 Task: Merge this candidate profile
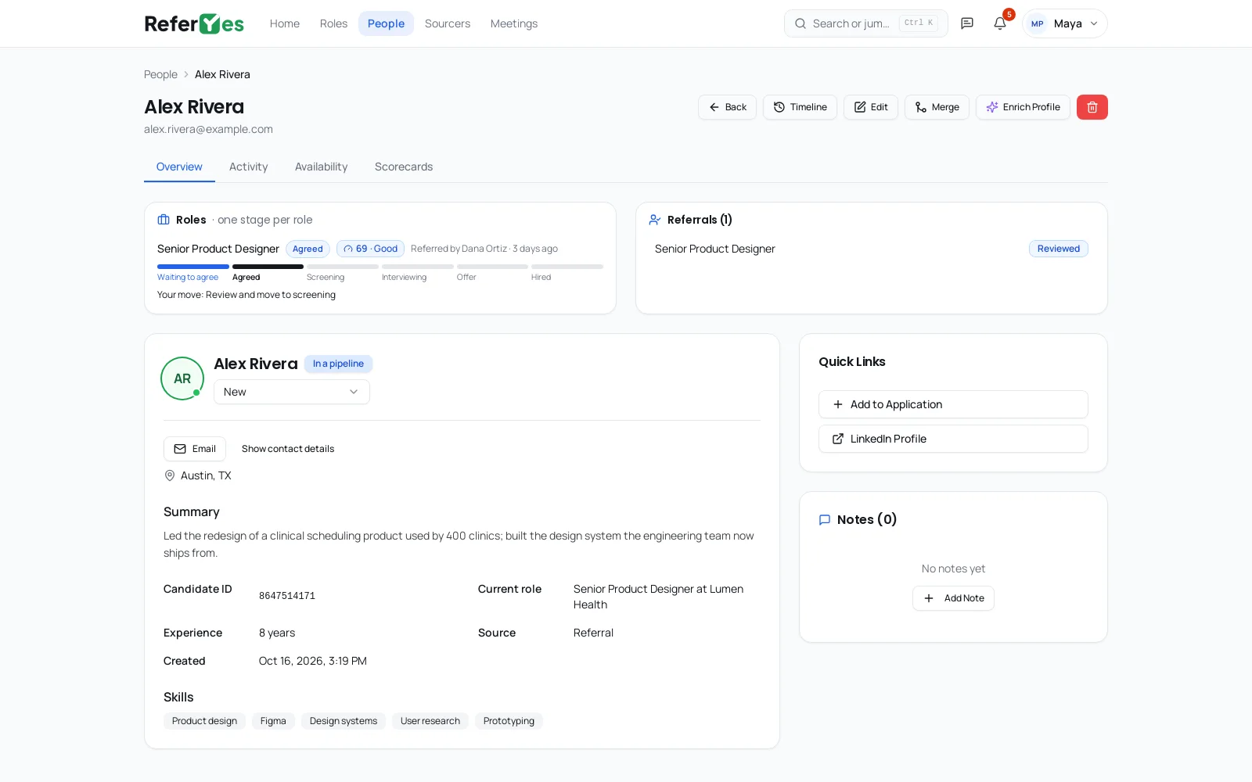point(937,107)
